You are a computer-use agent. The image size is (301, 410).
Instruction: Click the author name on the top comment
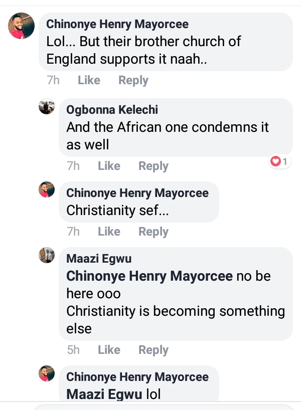pyautogui.click(x=117, y=24)
